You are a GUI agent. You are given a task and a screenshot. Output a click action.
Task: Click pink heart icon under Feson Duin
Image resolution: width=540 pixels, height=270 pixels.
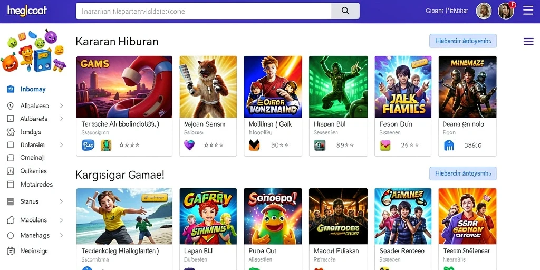pyautogui.click(x=385, y=146)
